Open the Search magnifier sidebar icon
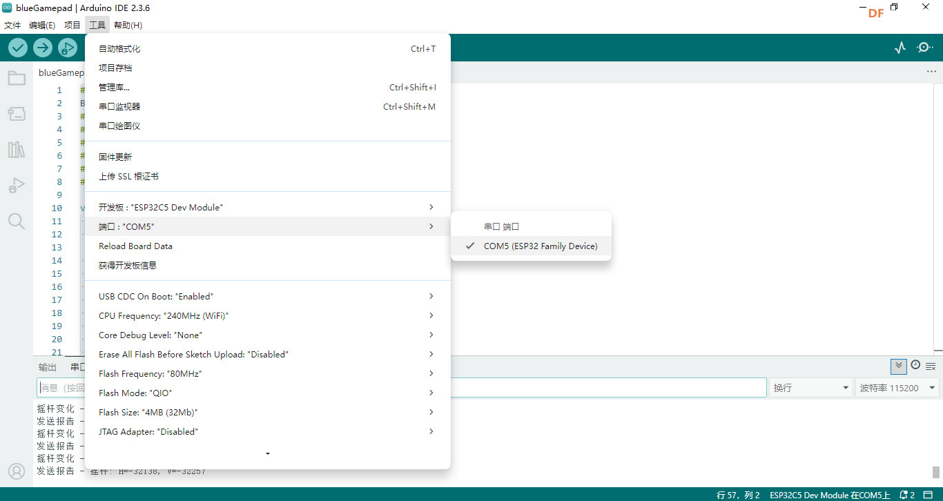Screen dimensions: 943x501 (x=17, y=221)
